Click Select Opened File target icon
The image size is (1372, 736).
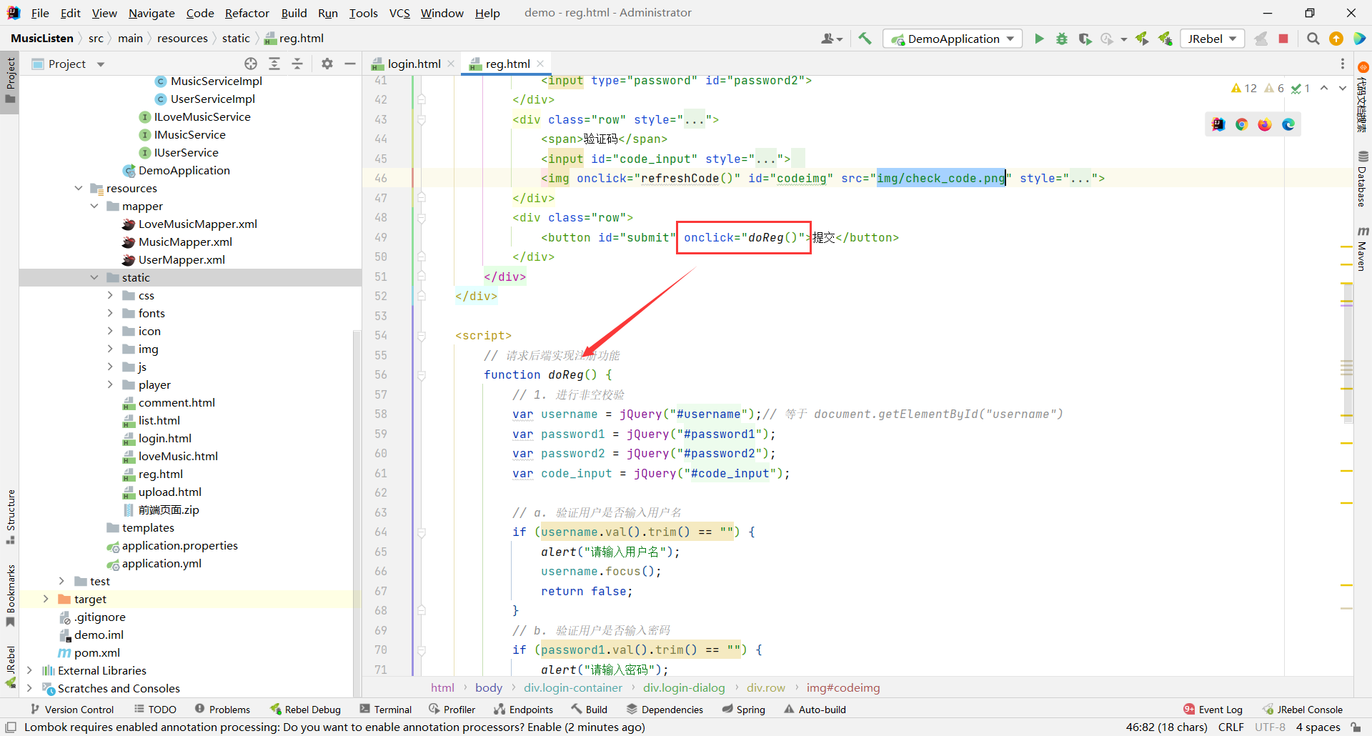(251, 64)
